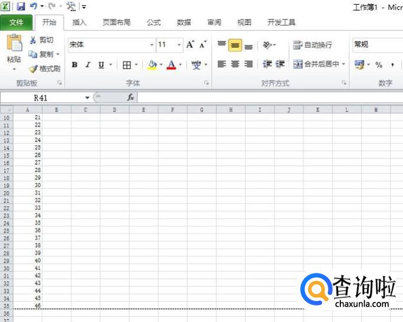This screenshot has width=403, height=322.
Task: Click the Save icon in quick access toolbar
Action: [21, 6]
